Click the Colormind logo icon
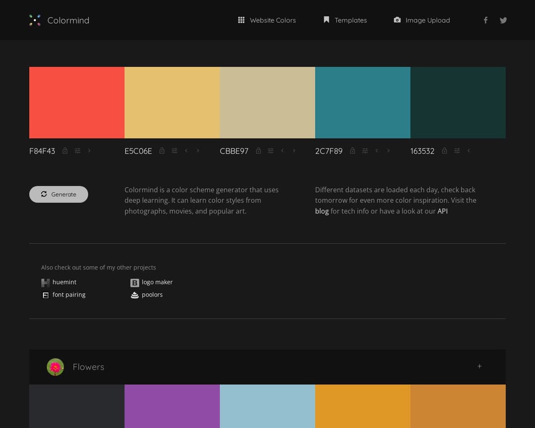 click(x=35, y=20)
